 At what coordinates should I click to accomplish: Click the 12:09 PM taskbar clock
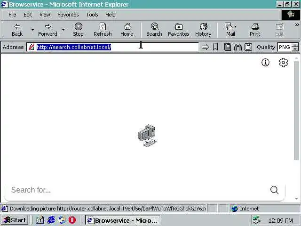click(x=281, y=221)
